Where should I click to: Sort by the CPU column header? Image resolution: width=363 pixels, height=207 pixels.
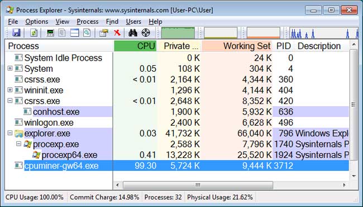136,46
